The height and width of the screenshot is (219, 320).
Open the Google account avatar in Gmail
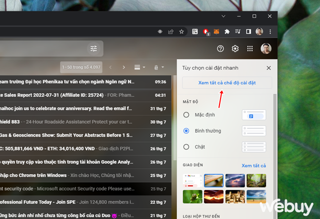pos(266,49)
